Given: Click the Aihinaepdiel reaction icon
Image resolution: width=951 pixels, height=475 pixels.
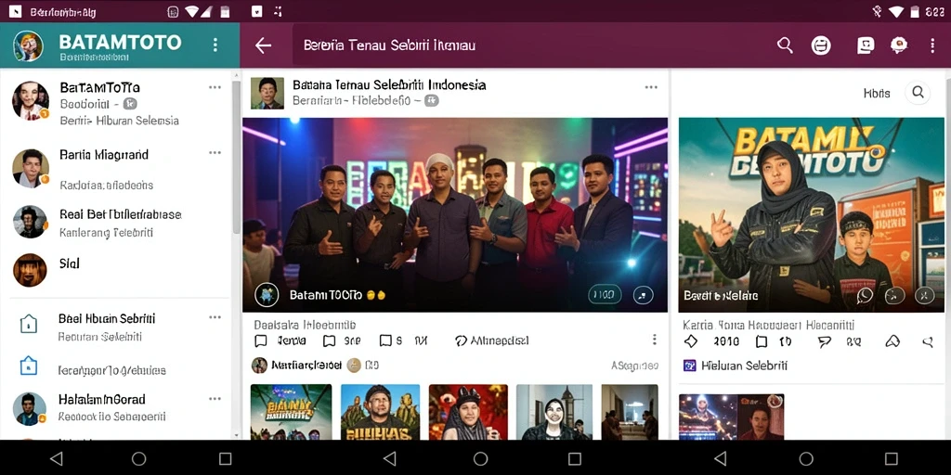Looking at the screenshot, I should coord(461,340).
